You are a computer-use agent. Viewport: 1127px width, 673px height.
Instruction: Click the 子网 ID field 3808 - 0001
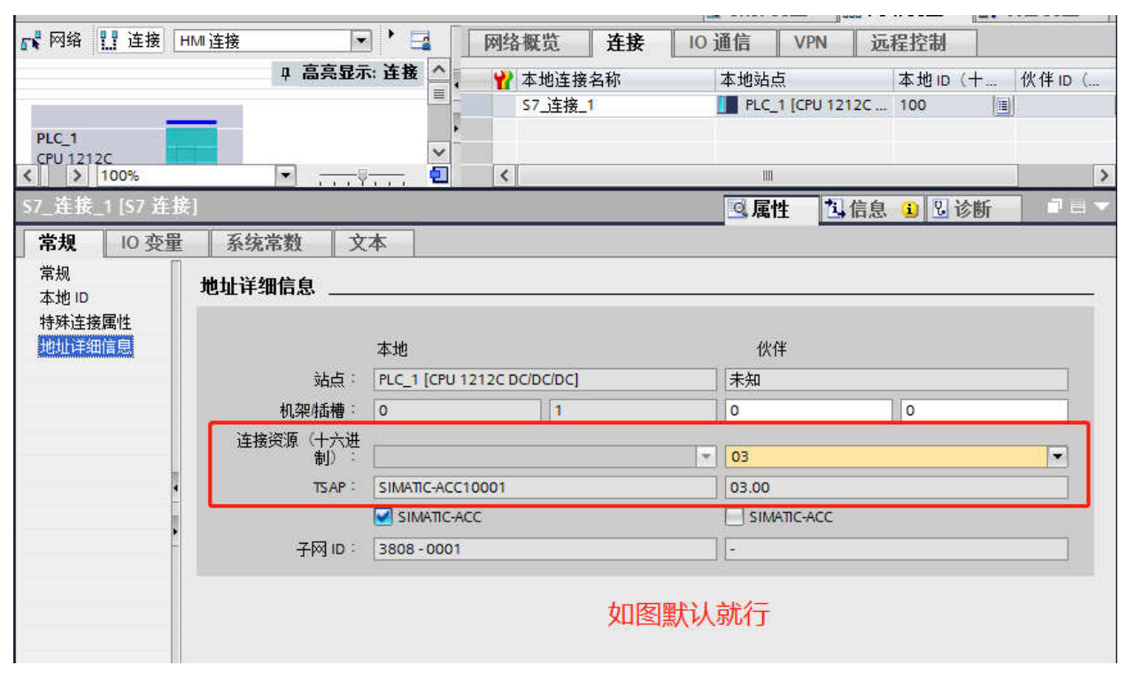point(544,549)
